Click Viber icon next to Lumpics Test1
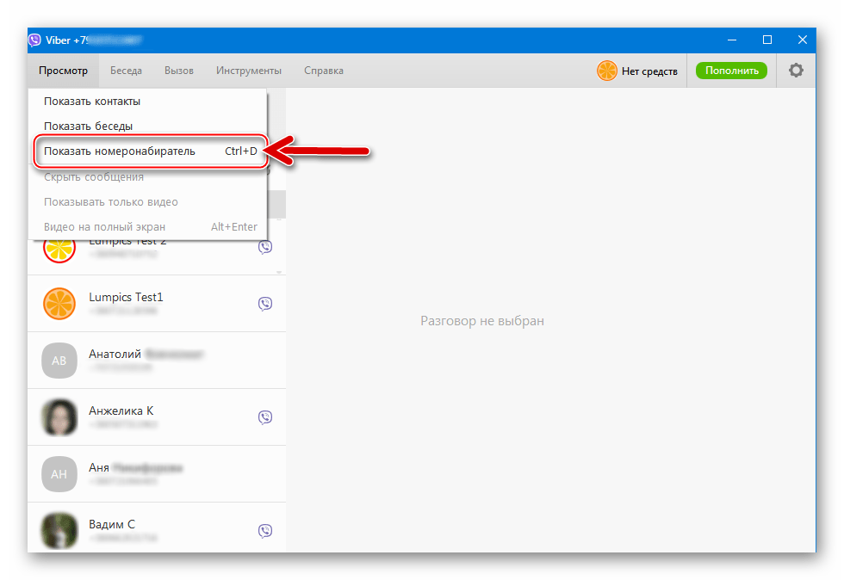The width and height of the screenshot is (844, 580). click(x=265, y=304)
